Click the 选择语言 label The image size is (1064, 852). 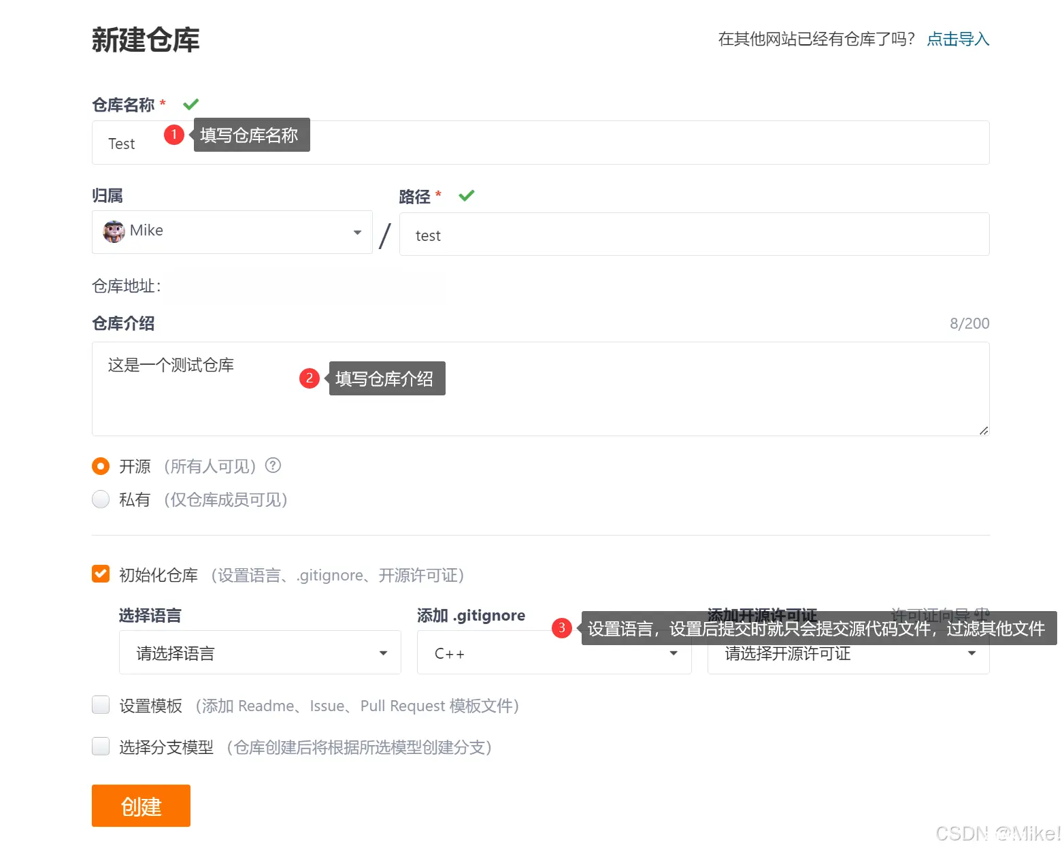pyautogui.click(x=150, y=615)
